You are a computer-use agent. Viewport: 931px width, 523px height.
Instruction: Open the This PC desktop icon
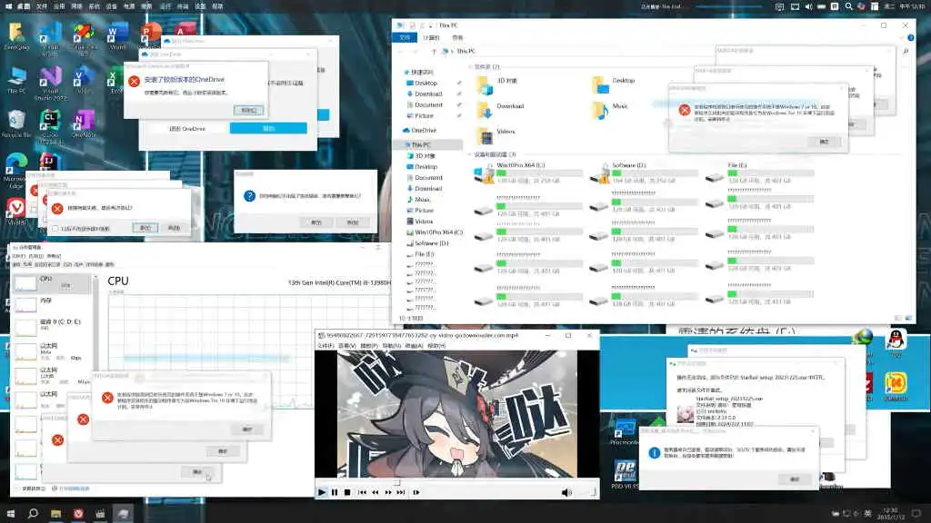[16, 80]
